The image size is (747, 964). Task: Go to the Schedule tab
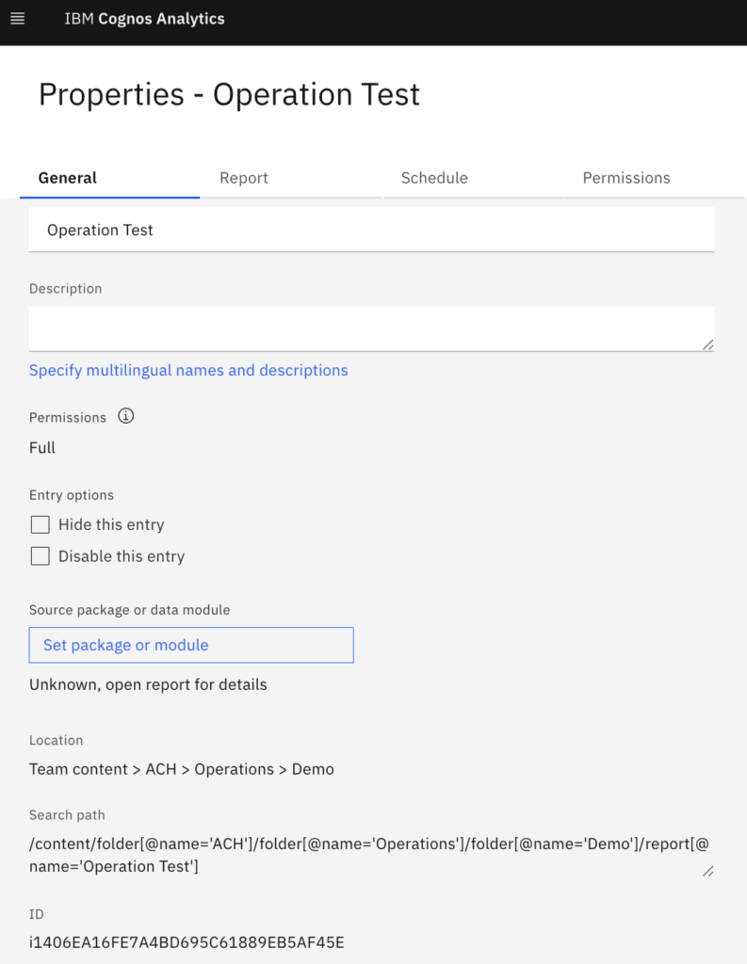[x=434, y=178]
